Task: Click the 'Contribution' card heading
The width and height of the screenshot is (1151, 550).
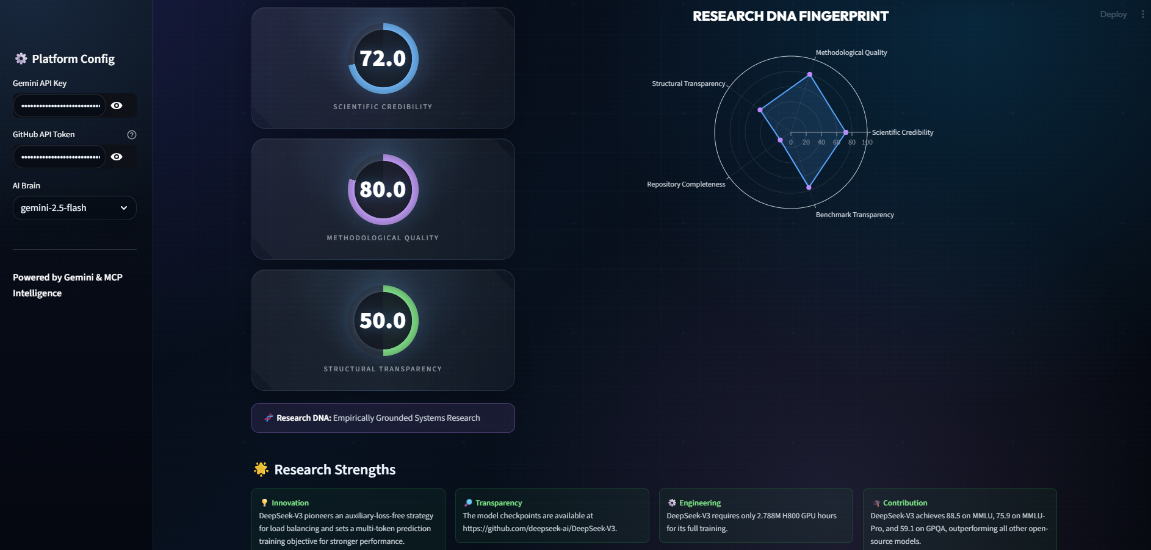Action: [x=905, y=503]
